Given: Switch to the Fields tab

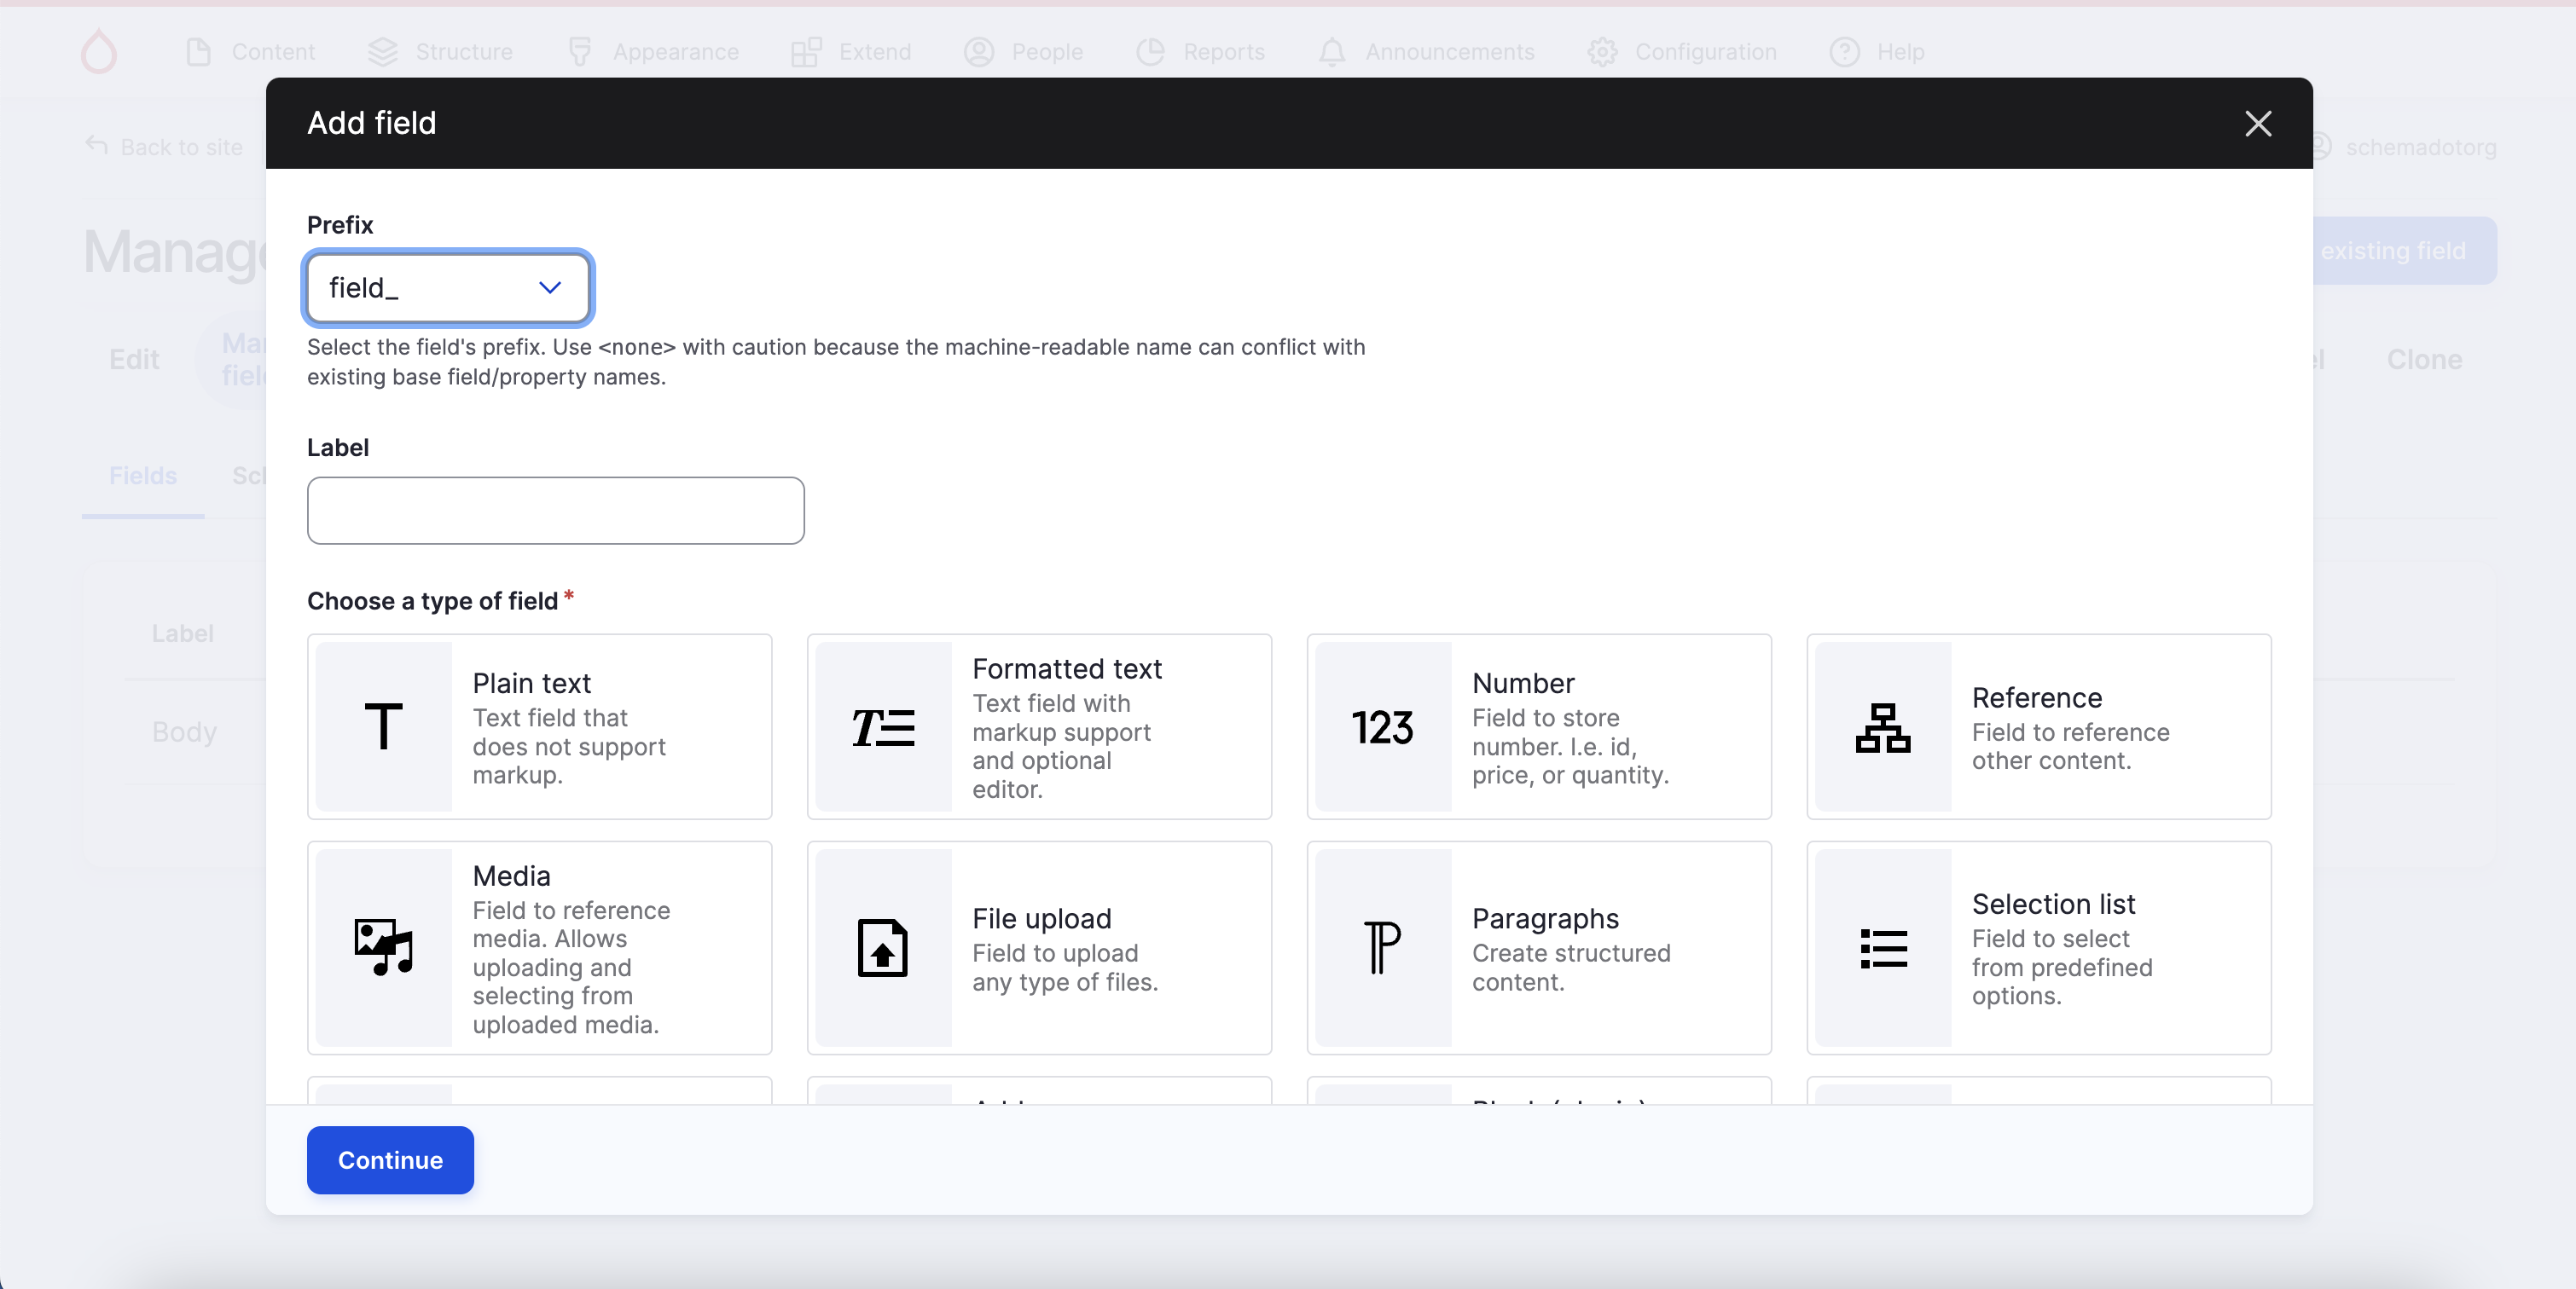Looking at the screenshot, I should point(142,476).
